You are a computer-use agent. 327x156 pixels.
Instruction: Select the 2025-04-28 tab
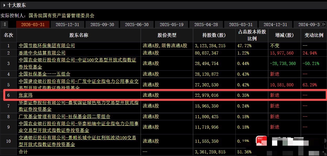tap(206, 24)
